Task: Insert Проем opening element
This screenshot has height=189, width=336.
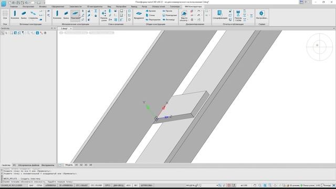Action: click(167, 11)
